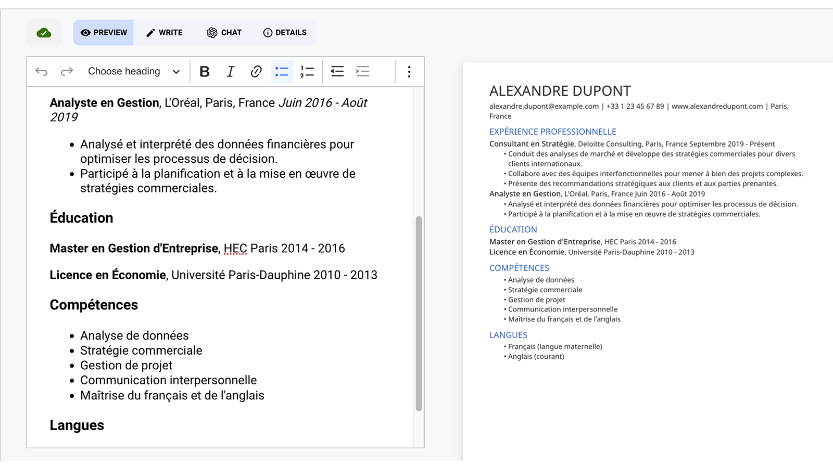Click the Analyse de données bullet in editor
This screenshot has height=468, width=833.
134,335
